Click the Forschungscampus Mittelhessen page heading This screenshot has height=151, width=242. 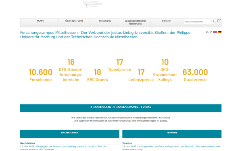(106, 35)
